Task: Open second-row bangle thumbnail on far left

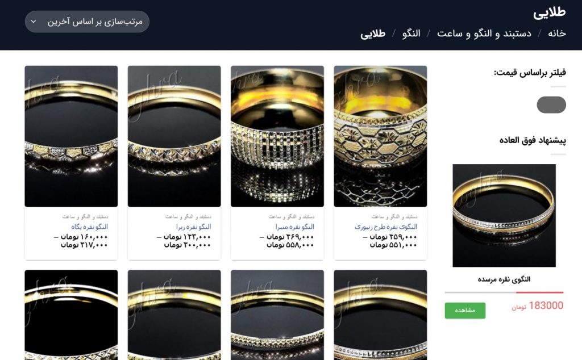Action: [71, 315]
